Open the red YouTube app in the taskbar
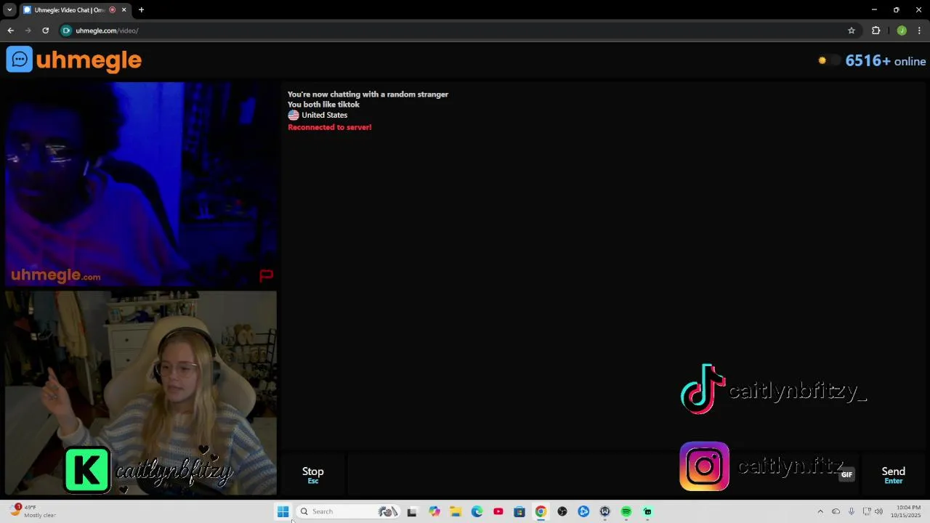 [x=498, y=511]
